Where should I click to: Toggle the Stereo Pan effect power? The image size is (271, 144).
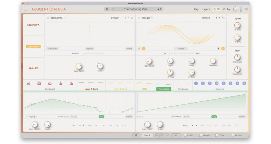[48, 18]
